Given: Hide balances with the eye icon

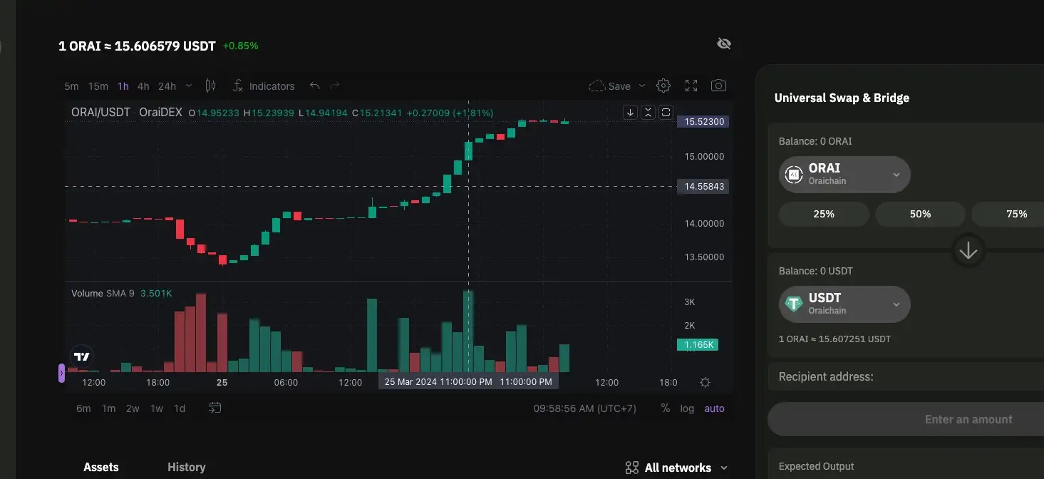Looking at the screenshot, I should coord(724,44).
